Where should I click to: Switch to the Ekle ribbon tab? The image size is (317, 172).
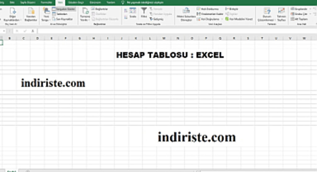pos(12,2)
